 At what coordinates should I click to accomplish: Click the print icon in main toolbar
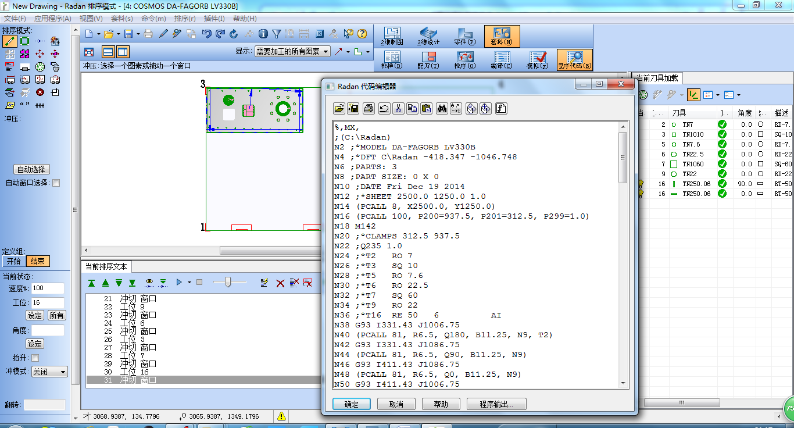pos(148,34)
